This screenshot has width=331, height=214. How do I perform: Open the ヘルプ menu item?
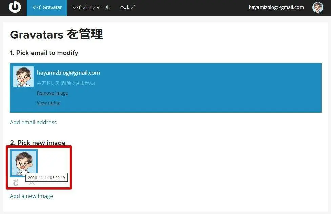[x=127, y=7]
